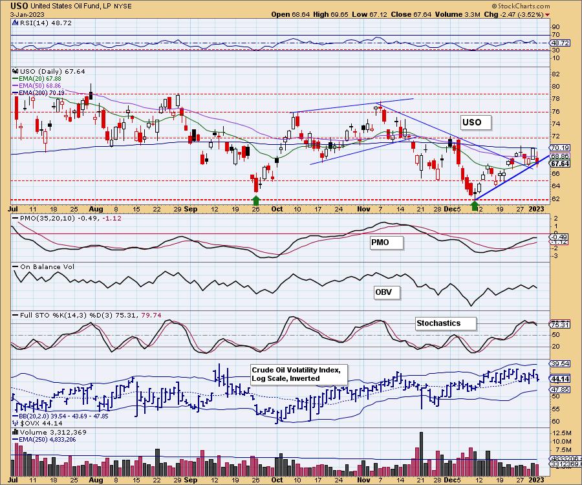Click the Crude Oil Volatility Index box
The height and width of the screenshot is (485, 582).
pos(299,374)
